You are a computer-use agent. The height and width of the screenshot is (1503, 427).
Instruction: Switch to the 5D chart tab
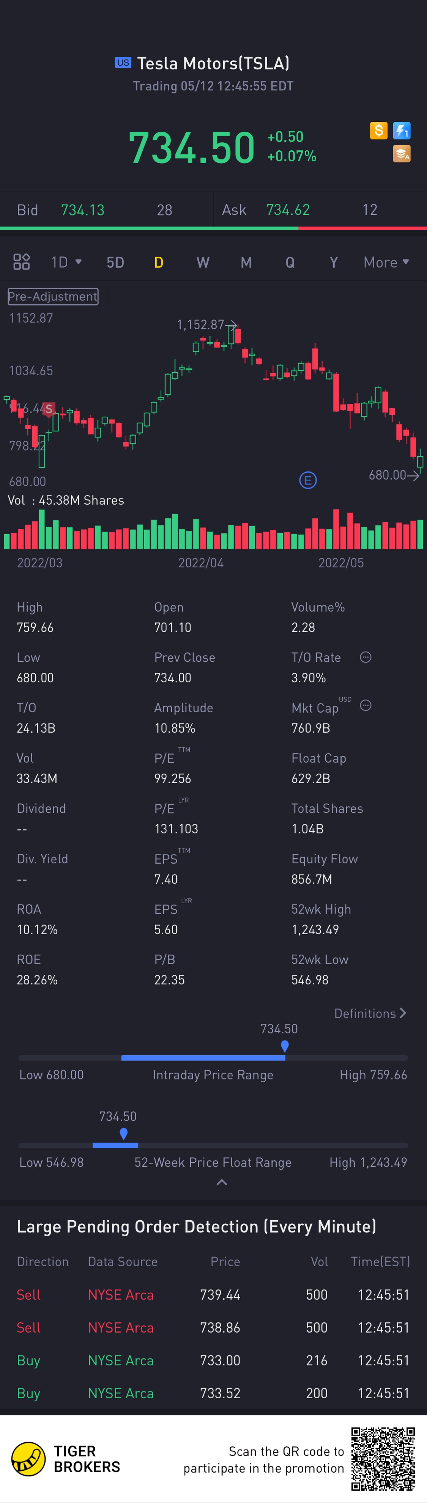tap(115, 262)
